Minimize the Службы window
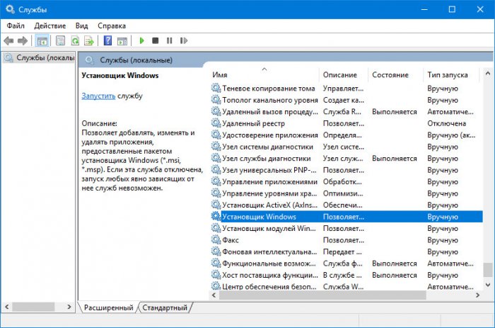This screenshot has width=495, height=328. (x=424, y=9)
